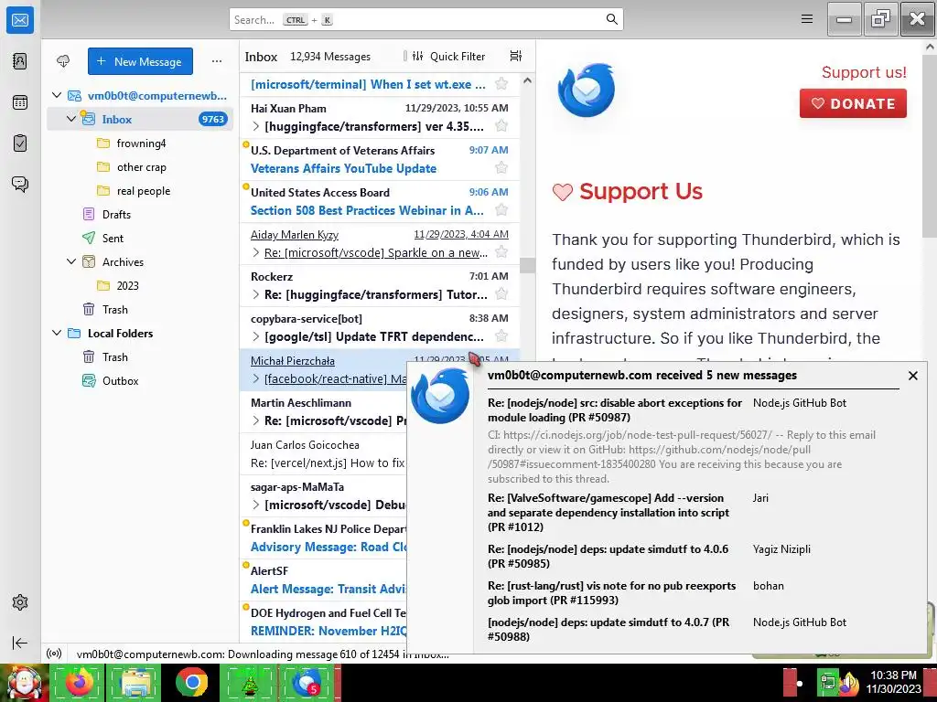Open the 2023 archive folder
The width and height of the screenshot is (937, 702).
(x=140, y=285)
